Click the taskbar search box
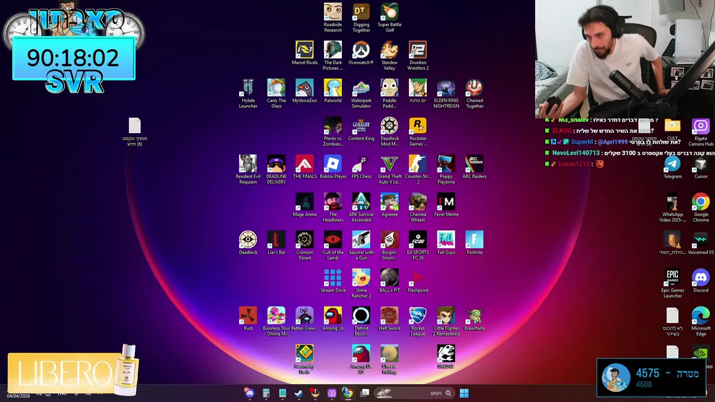This screenshot has height=402, width=715. [x=413, y=393]
